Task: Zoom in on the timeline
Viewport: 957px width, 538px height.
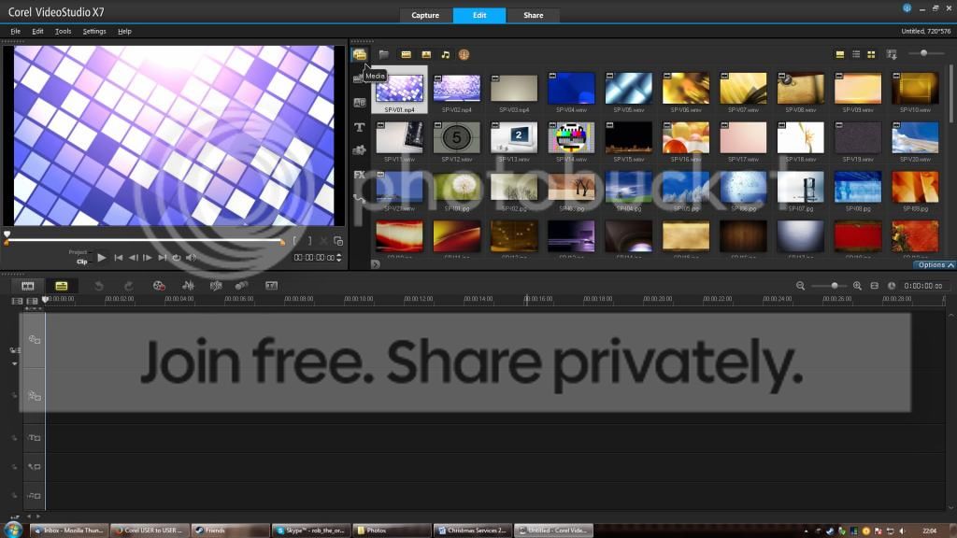Action: (857, 286)
